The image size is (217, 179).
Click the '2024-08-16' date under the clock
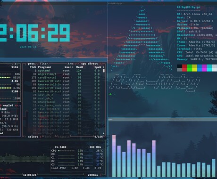[x=28, y=47]
